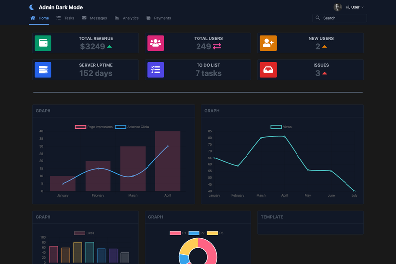
Task: Click the purple To Do List icon
Action: point(155,70)
